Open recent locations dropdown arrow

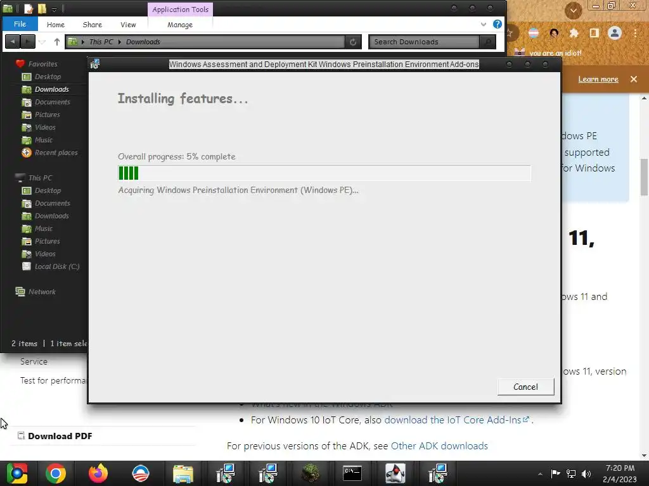click(42, 42)
